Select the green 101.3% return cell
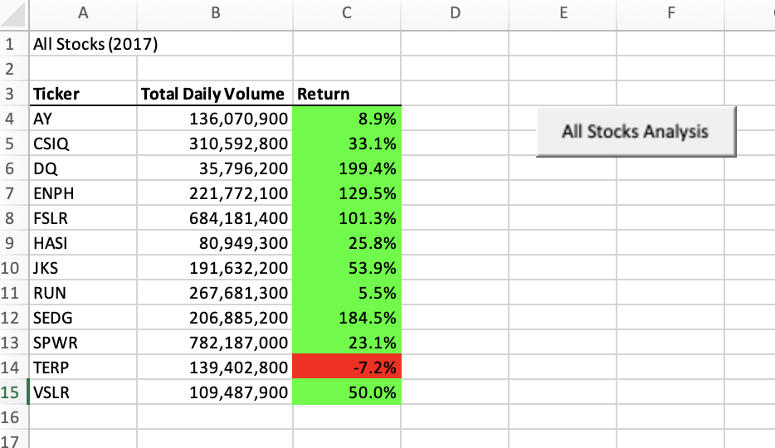Screen dimensions: 775x448 (x=347, y=218)
